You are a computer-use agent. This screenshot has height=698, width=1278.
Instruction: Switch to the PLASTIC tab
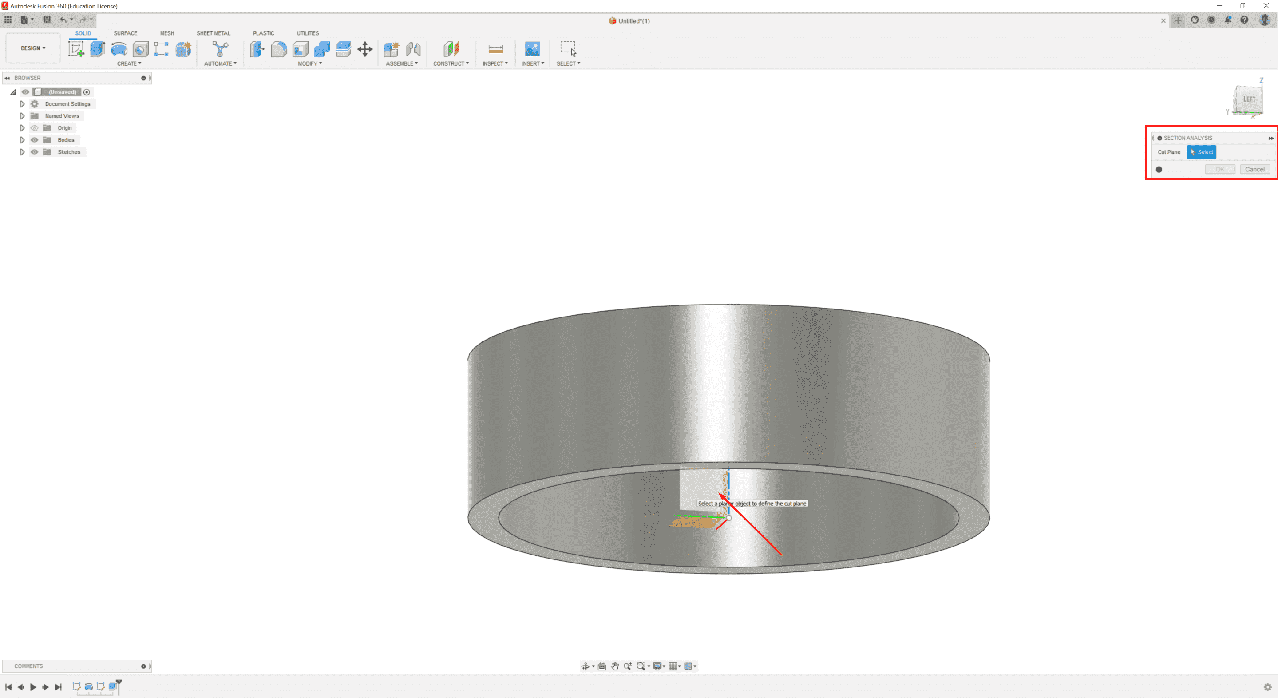[263, 33]
